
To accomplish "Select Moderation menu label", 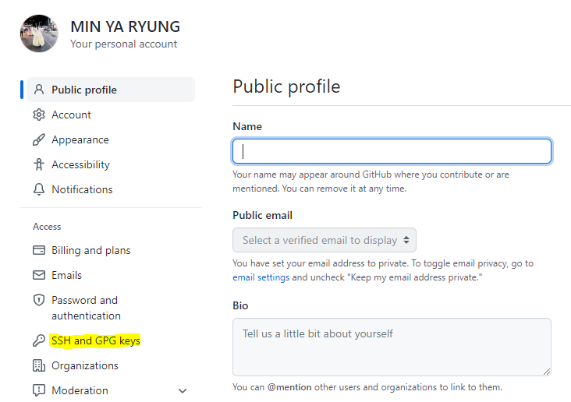I will (x=80, y=390).
